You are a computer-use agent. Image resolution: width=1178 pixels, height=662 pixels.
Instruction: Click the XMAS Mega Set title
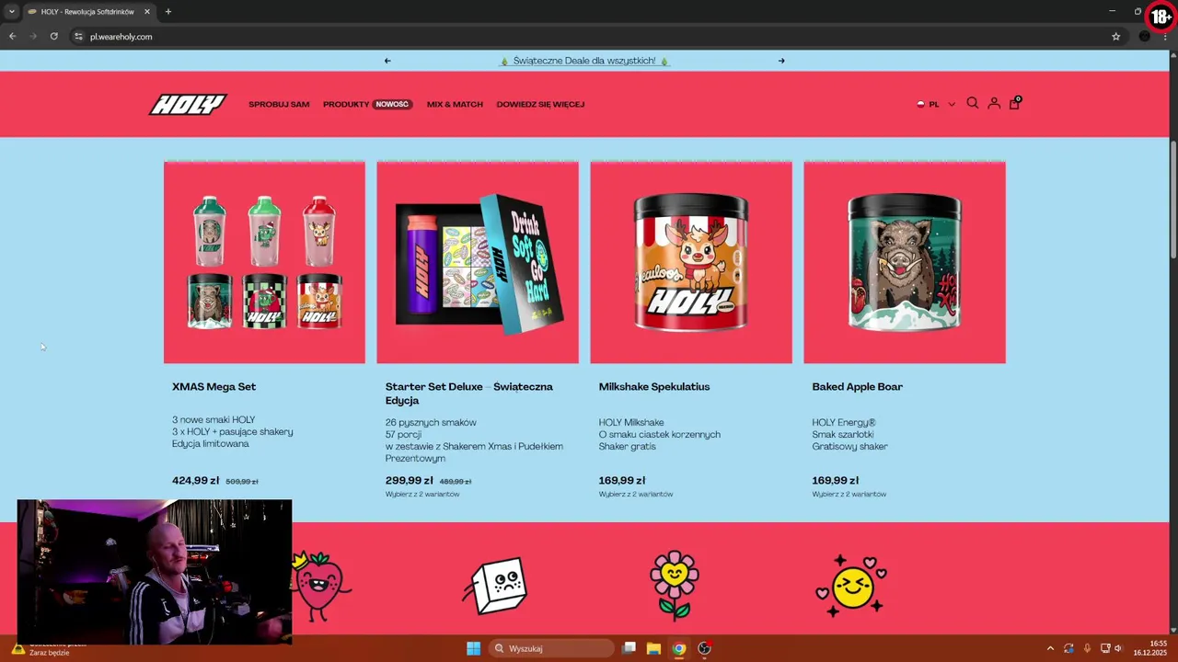click(x=214, y=387)
